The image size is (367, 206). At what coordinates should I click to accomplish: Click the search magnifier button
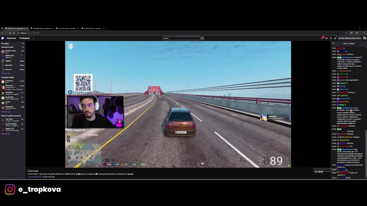202,38
